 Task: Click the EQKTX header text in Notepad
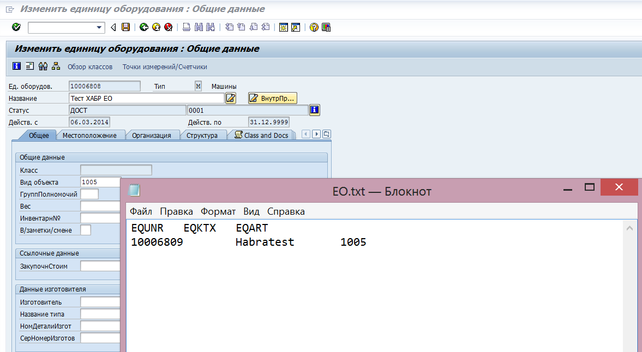200,228
